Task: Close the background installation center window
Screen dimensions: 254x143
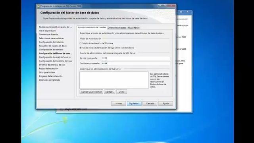Action: point(188,12)
